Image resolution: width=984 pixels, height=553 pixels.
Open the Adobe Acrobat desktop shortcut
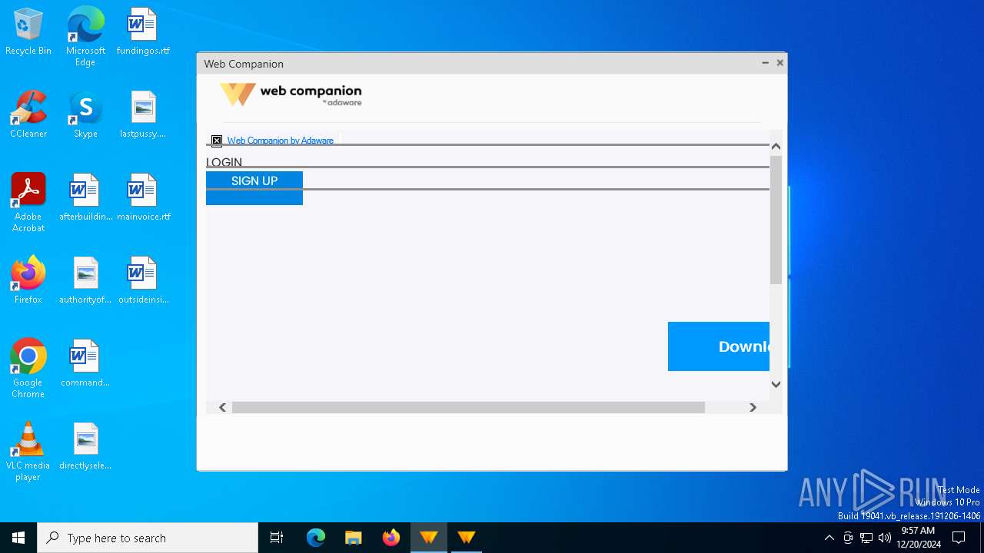(x=28, y=202)
